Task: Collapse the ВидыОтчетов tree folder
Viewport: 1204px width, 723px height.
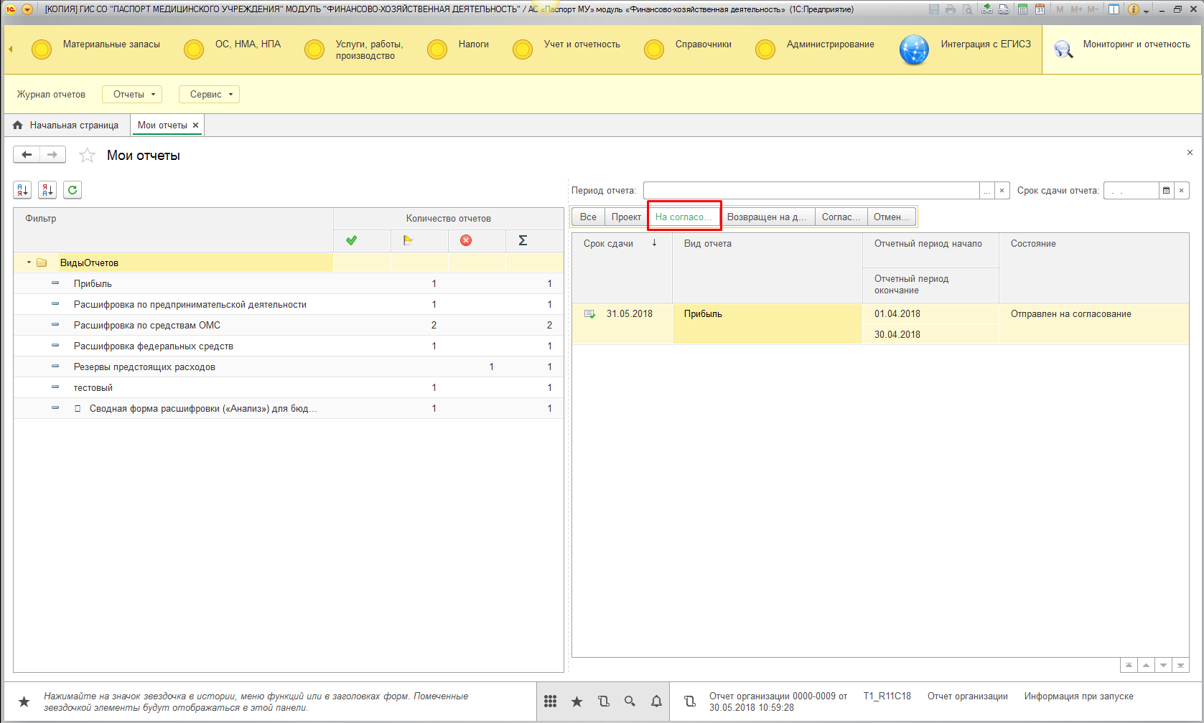Action: 29,263
